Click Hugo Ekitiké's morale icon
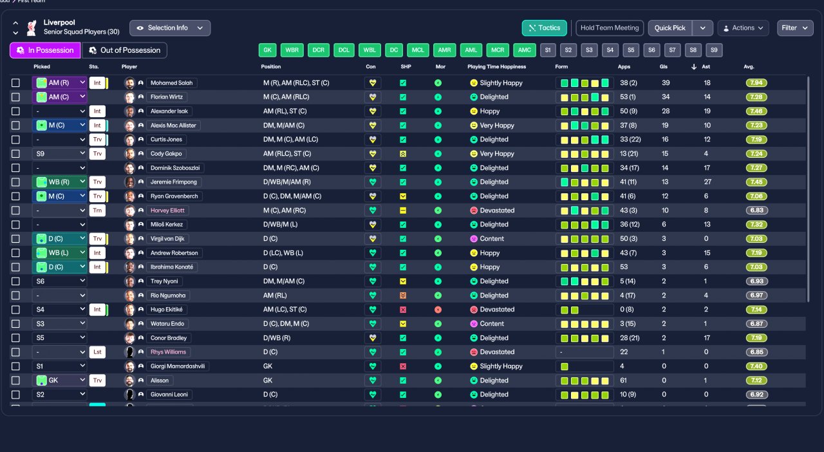Image resolution: width=824 pixels, height=452 pixels. [x=438, y=310]
